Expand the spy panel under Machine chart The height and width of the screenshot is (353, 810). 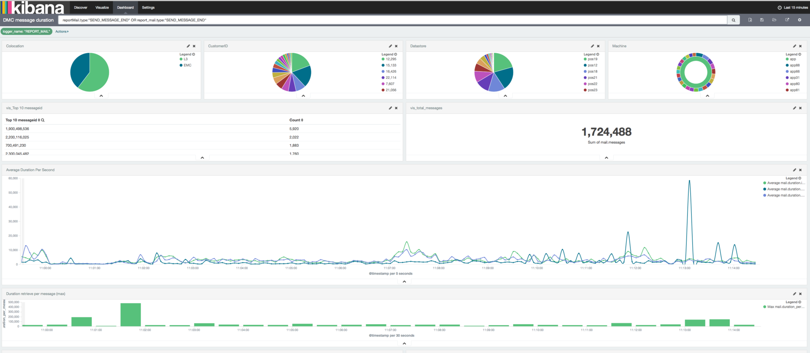707,96
